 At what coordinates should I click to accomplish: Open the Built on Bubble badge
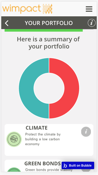pos(78,165)
